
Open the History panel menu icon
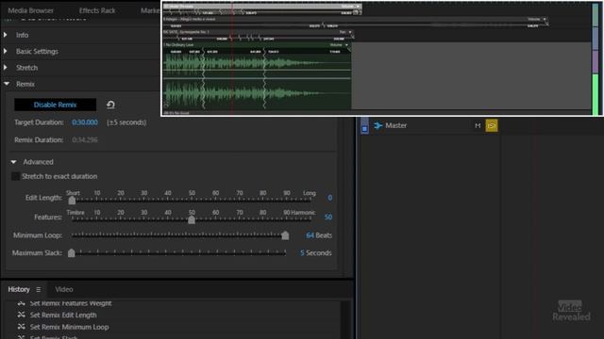[x=38, y=289]
